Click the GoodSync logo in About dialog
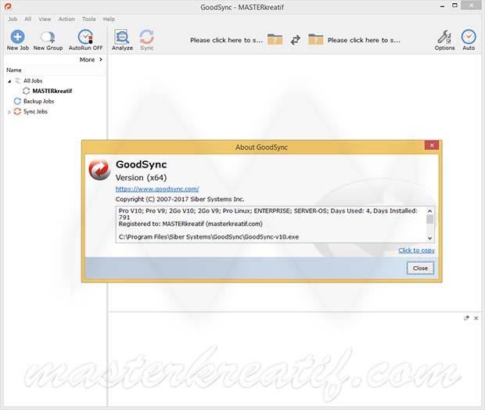This screenshot has height=410, width=485. click(x=99, y=170)
